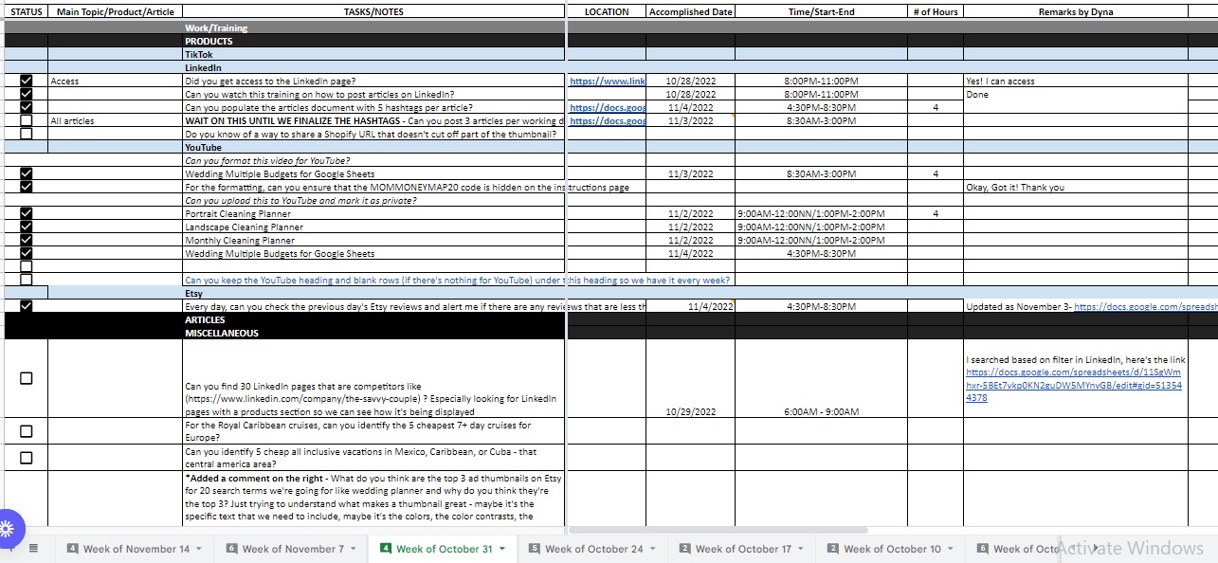Toggle checkbox for Portrait Cleaning Planner
The width and height of the screenshot is (1218, 563).
pos(26,213)
